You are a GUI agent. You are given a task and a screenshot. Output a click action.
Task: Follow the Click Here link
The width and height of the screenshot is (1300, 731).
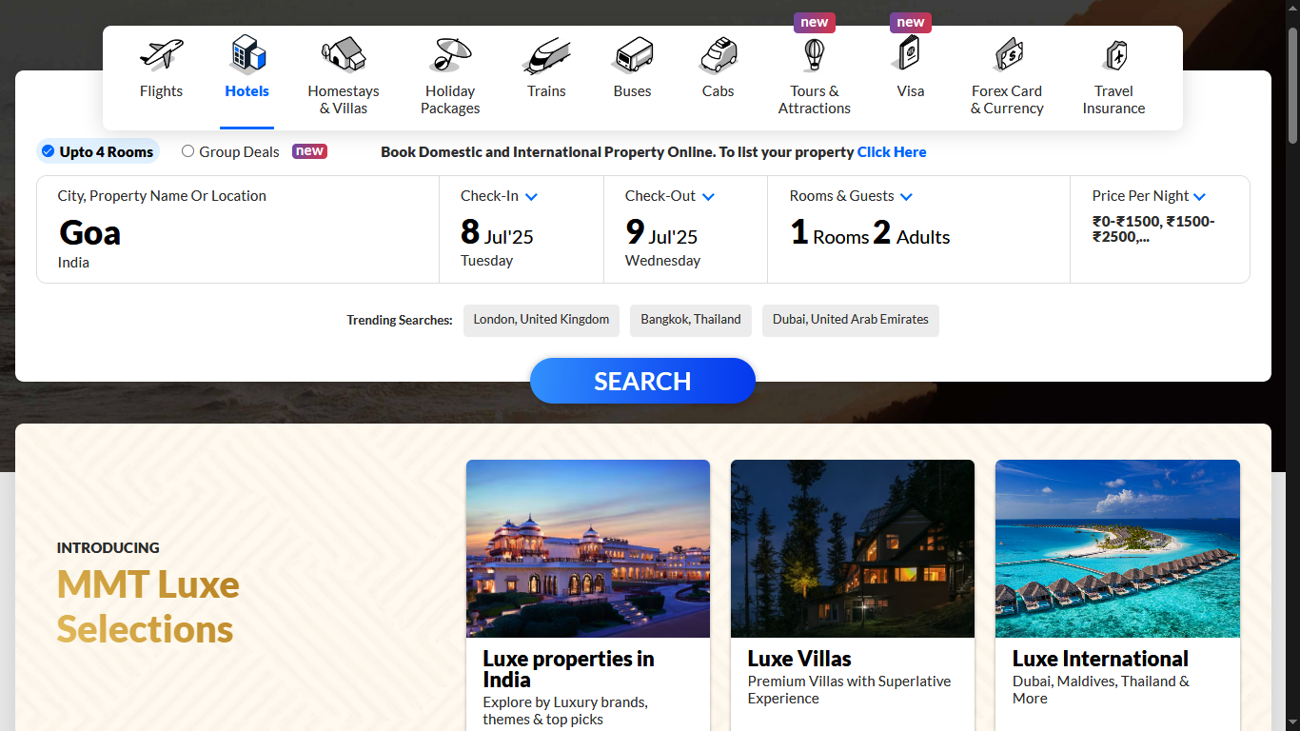(892, 152)
